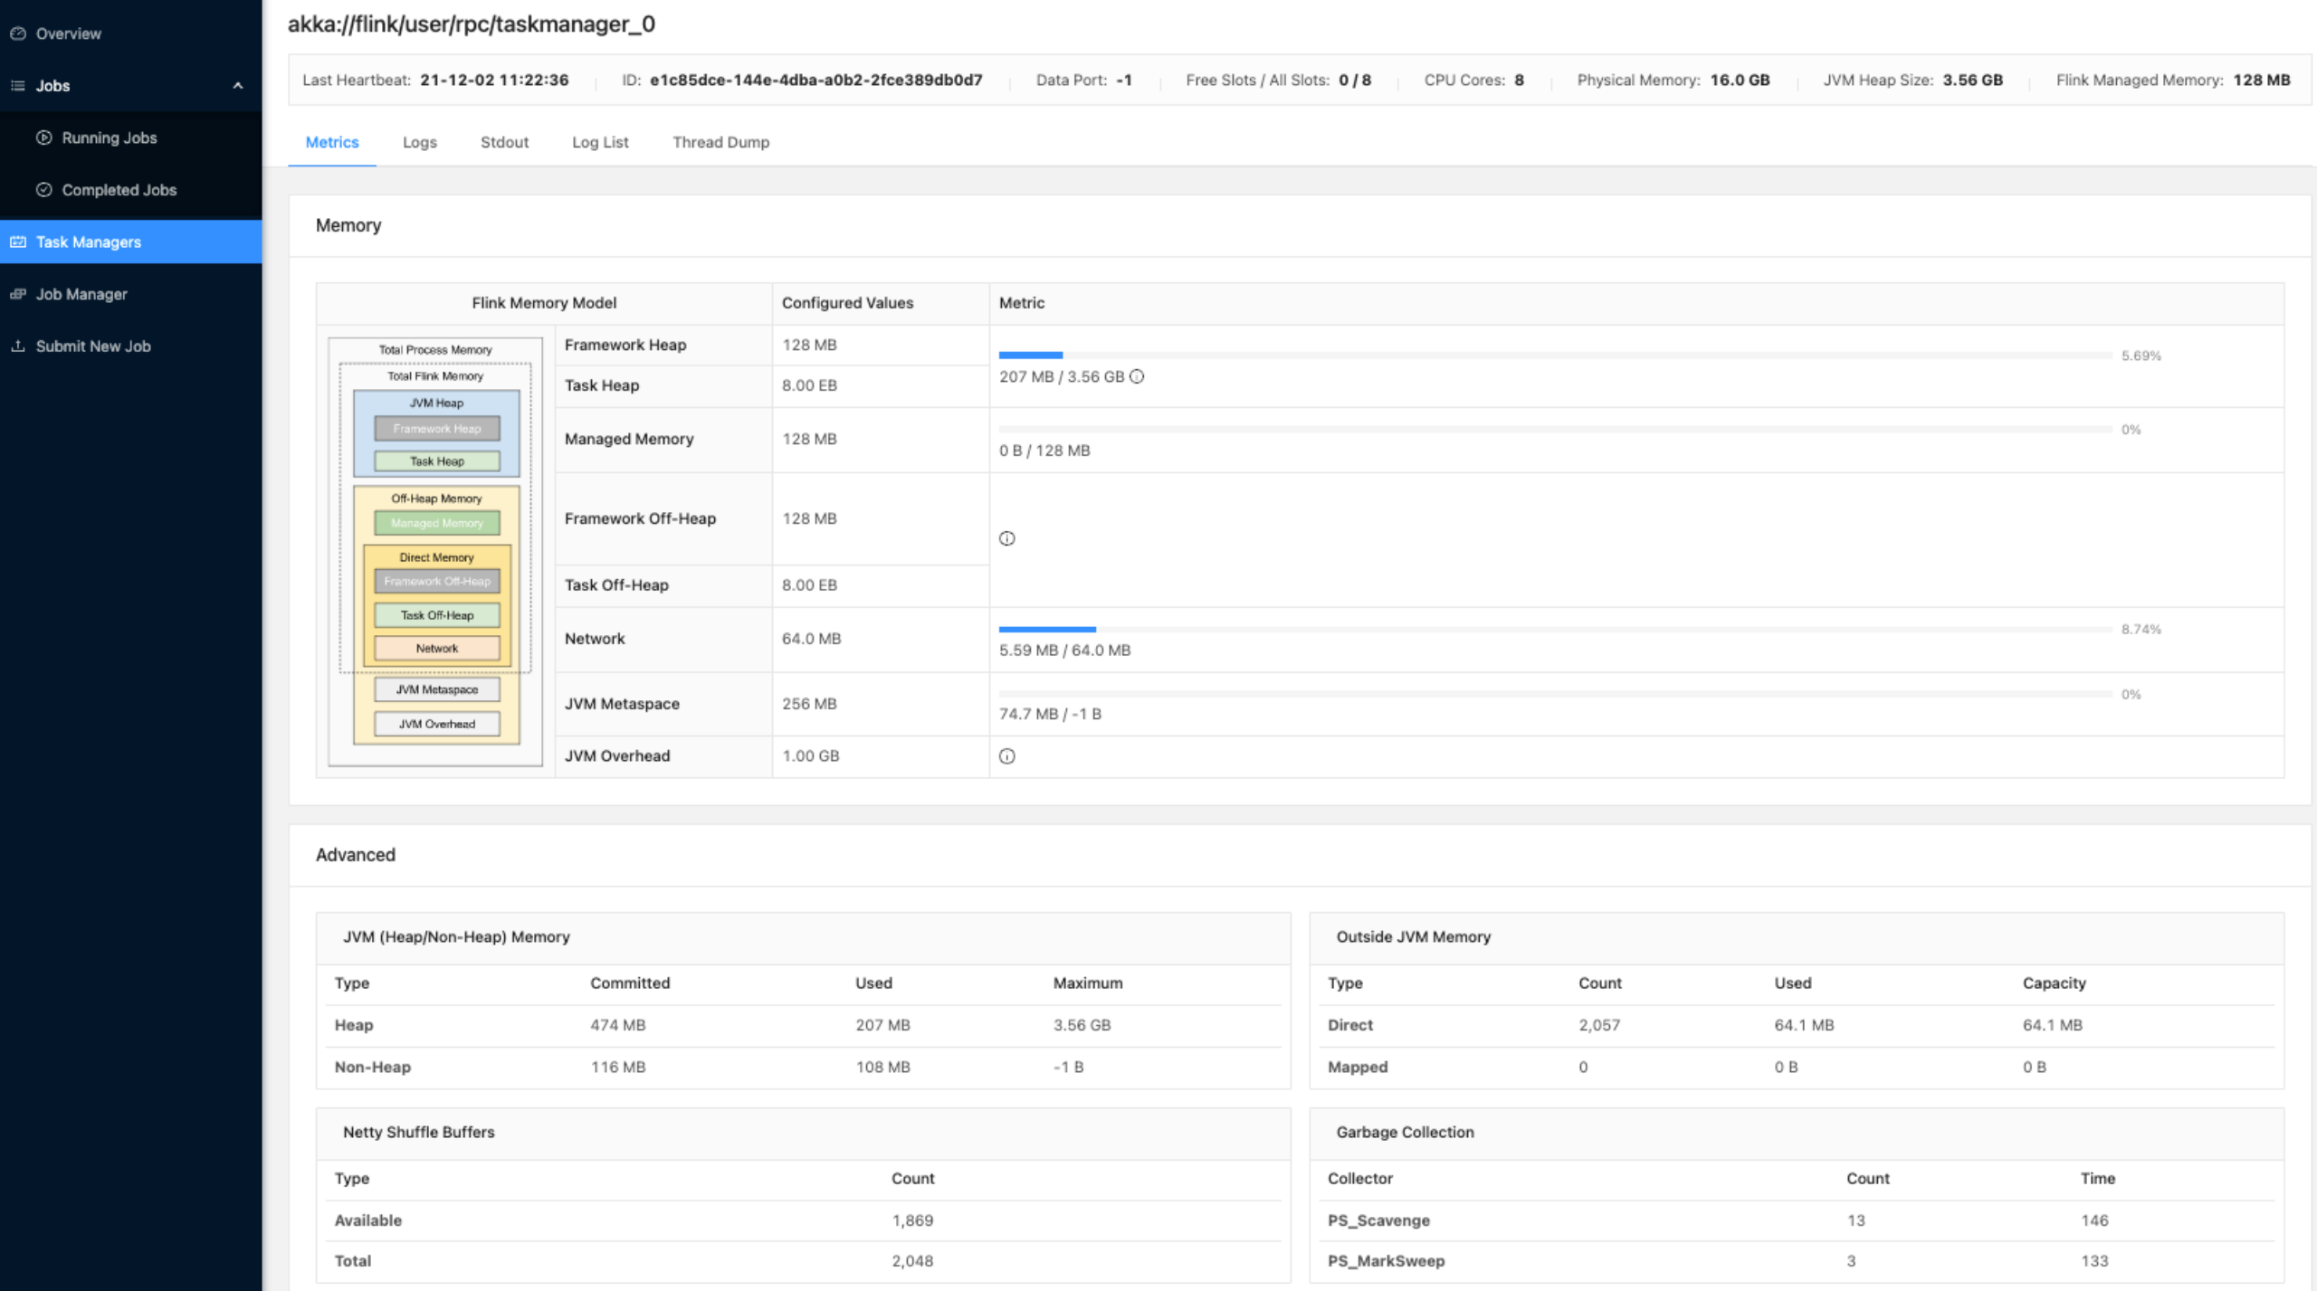This screenshot has width=2317, height=1291.
Task: Click the Task Managers sidebar icon
Action: [x=18, y=242]
